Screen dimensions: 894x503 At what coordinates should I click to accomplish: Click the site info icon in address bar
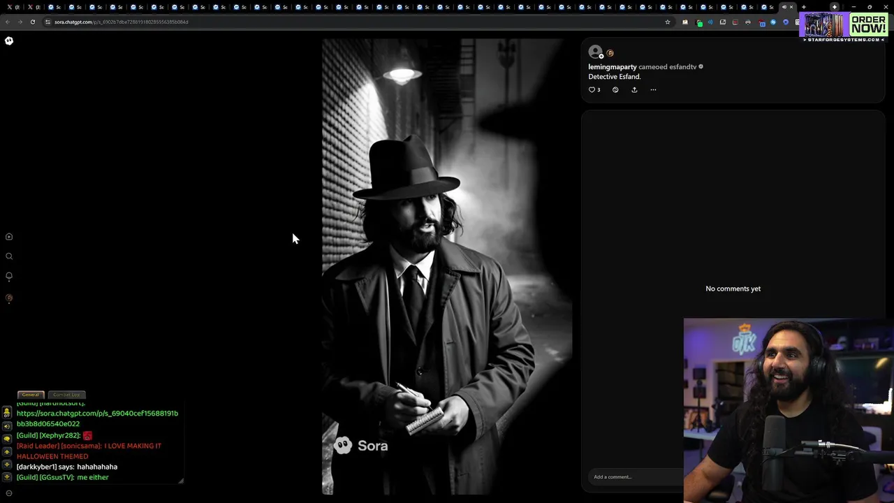tap(47, 22)
